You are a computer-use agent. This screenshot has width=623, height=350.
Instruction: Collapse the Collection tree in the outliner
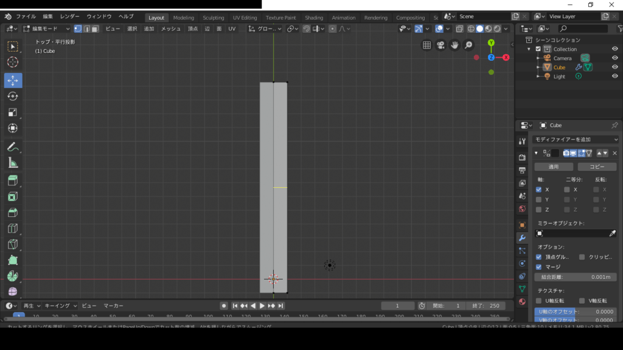tap(529, 49)
